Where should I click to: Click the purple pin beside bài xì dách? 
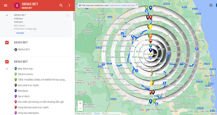click(x=16, y=96)
